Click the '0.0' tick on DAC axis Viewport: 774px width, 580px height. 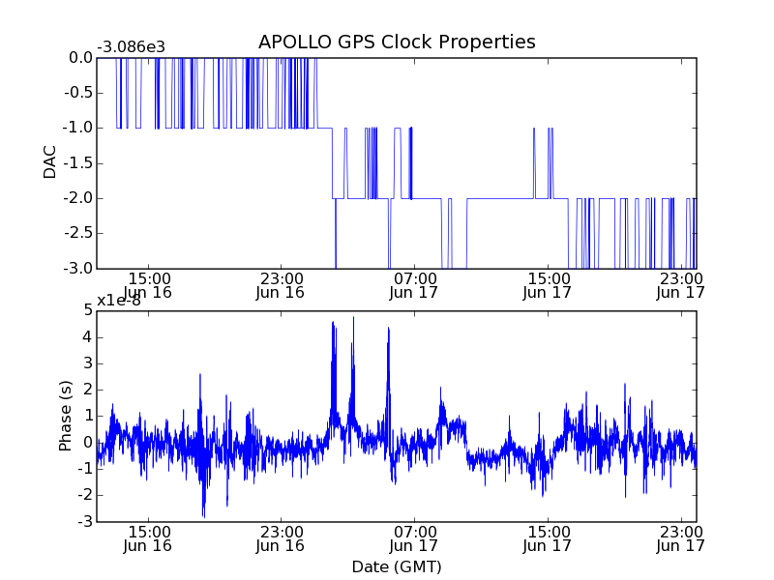click(81, 58)
